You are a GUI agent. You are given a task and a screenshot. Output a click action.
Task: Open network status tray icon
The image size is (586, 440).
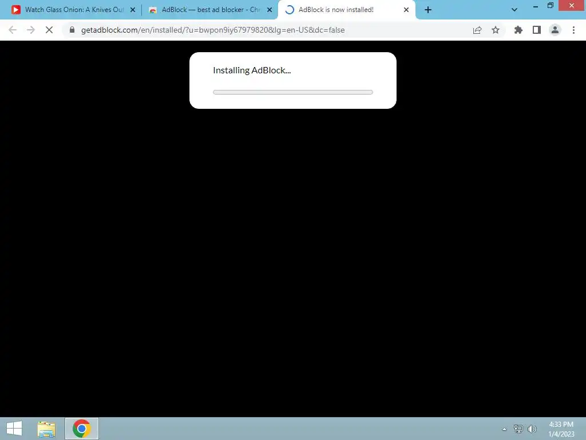pos(518,429)
